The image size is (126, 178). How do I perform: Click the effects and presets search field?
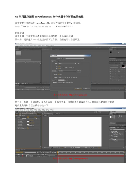(118, 130)
